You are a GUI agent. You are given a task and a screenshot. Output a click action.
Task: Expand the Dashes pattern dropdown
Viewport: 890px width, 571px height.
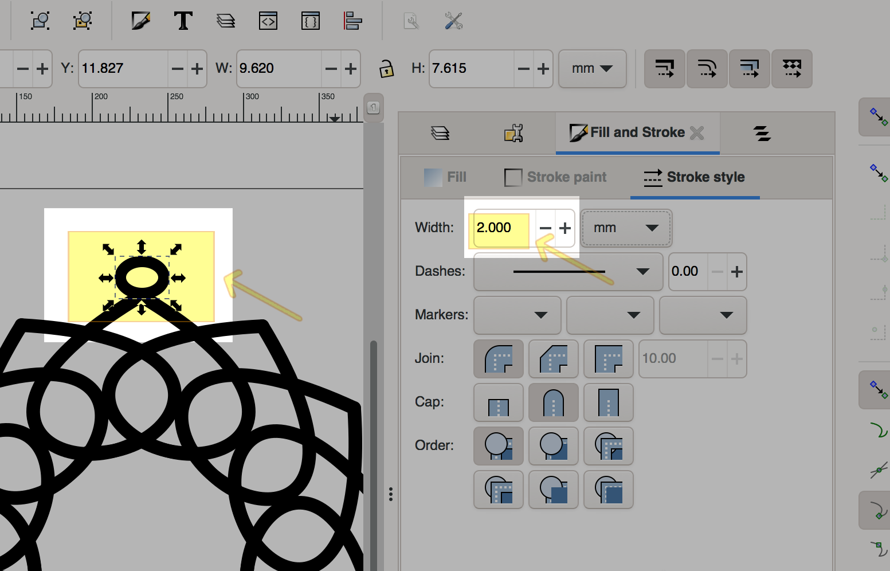(x=568, y=272)
